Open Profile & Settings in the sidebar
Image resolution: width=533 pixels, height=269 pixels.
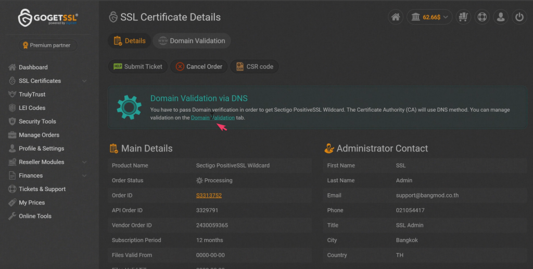(x=42, y=149)
